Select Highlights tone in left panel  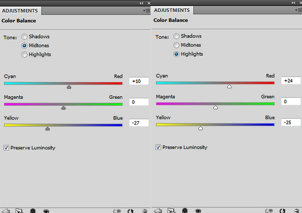coord(24,55)
